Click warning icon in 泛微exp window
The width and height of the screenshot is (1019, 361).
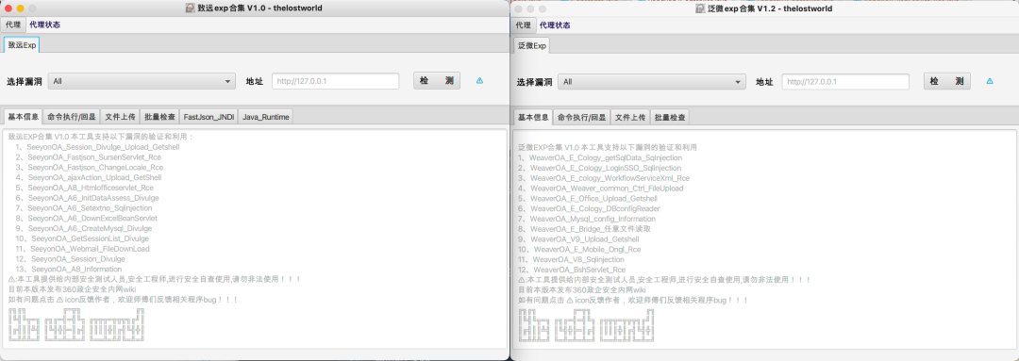pos(990,82)
